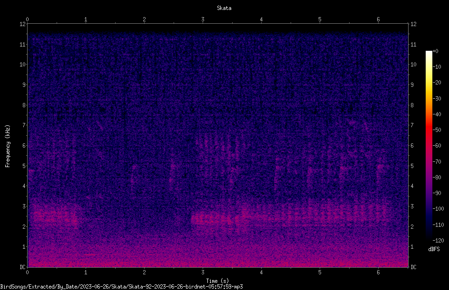Image resolution: width=449 pixels, height=290 pixels.
Task: Click the "-100" color scale label
Action: point(438,209)
